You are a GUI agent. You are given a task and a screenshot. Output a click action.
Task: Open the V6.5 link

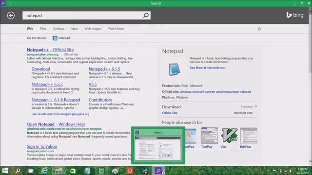pos(93,84)
